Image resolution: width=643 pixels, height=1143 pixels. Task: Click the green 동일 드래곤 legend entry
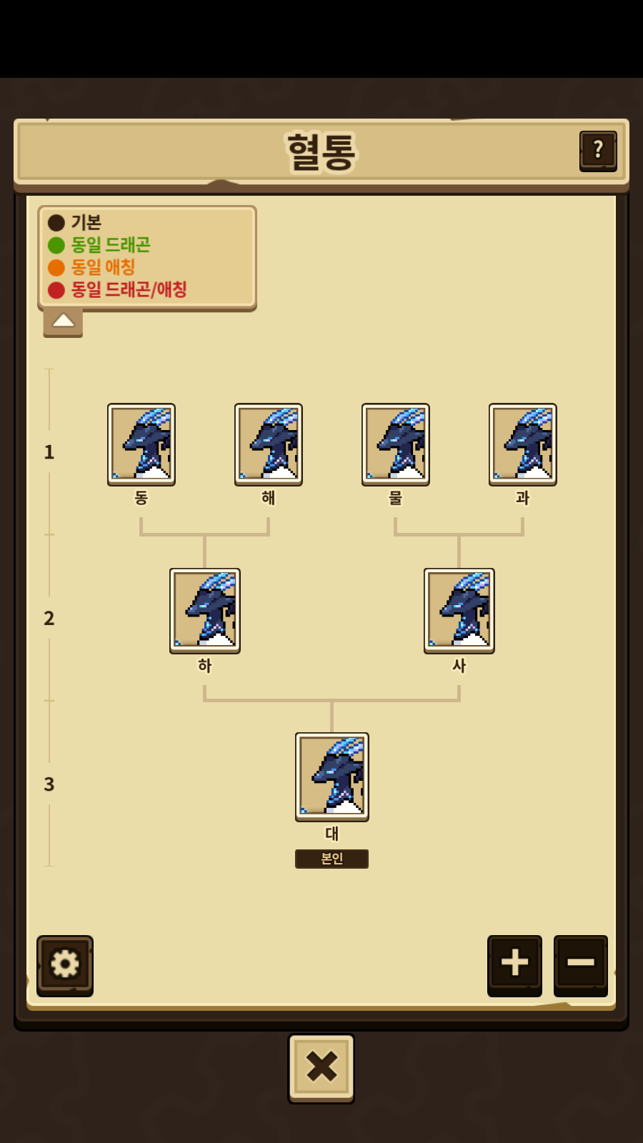[99, 245]
